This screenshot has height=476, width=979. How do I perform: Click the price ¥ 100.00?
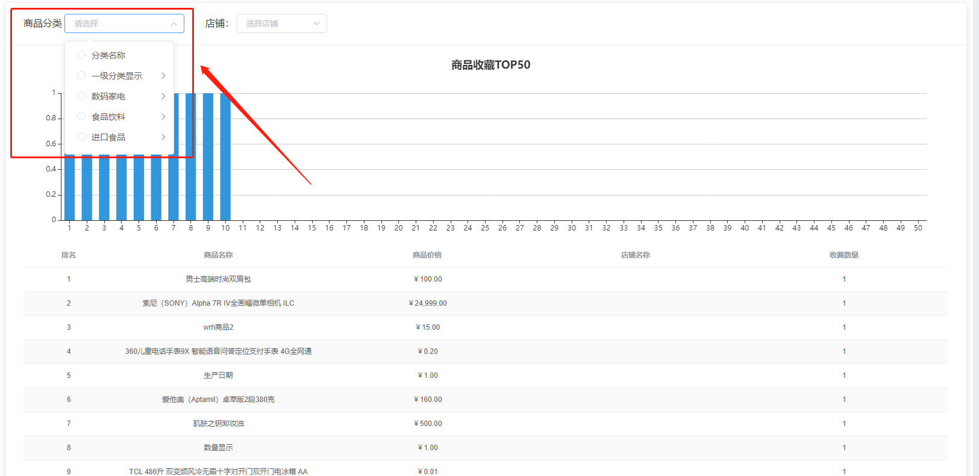point(428,279)
